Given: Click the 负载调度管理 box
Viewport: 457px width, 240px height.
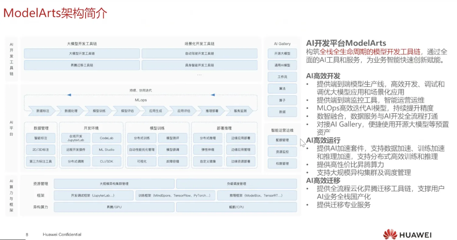Looking at the screenshot, I should pyautogui.click(x=236, y=184).
